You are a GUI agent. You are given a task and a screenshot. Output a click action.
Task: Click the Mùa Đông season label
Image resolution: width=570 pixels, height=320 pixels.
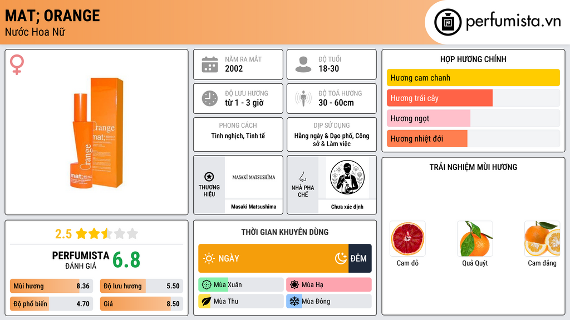tap(316, 302)
